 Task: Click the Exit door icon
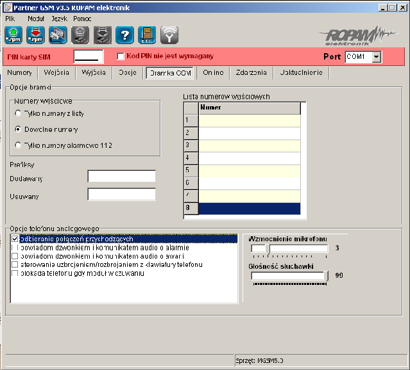[147, 35]
